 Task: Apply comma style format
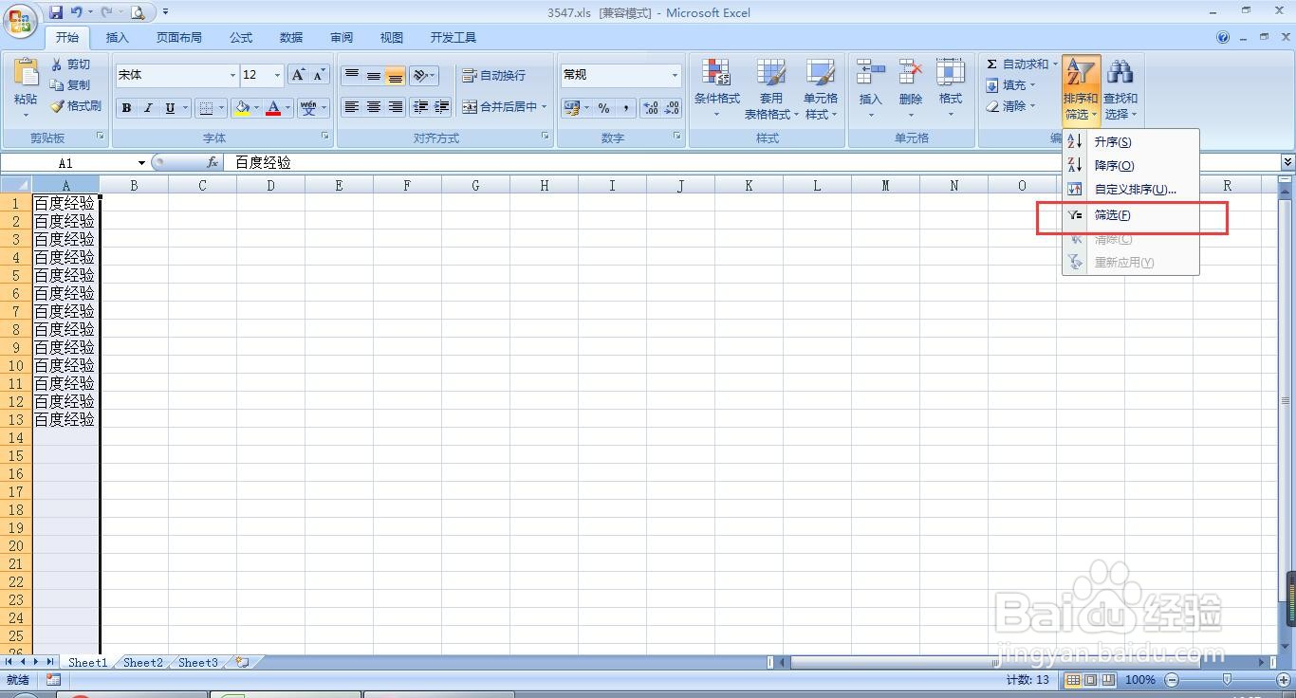click(x=626, y=108)
